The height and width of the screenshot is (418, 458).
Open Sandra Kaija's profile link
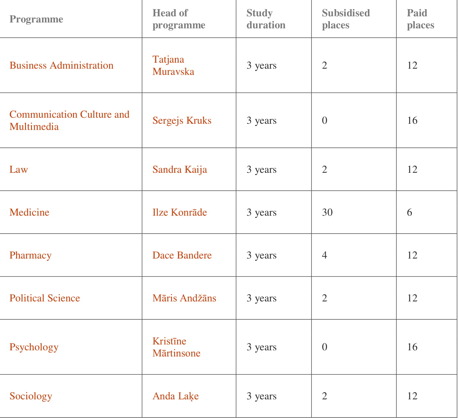(180, 170)
